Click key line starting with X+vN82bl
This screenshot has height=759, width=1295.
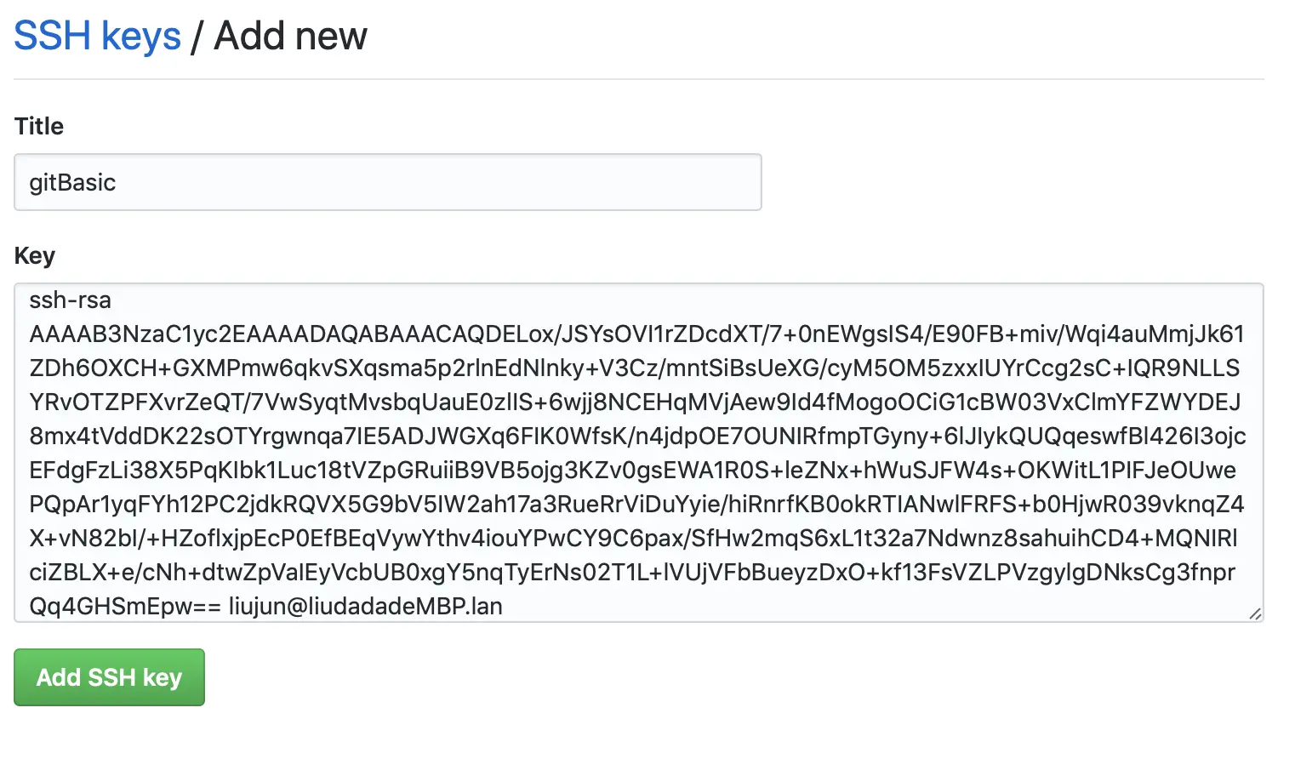(633, 538)
